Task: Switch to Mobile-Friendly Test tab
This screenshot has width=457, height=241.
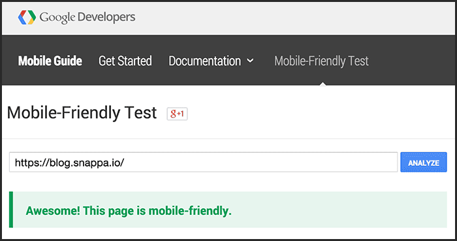Action: click(x=321, y=61)
